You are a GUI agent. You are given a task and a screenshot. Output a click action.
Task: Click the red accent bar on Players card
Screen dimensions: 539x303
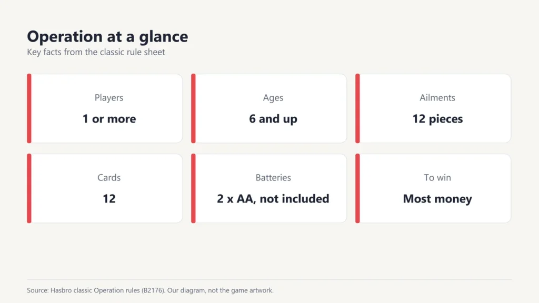click(29, 108)
